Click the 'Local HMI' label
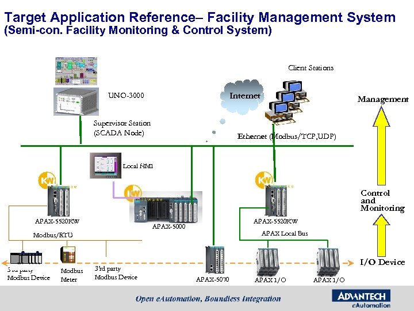 coord(138,166)
